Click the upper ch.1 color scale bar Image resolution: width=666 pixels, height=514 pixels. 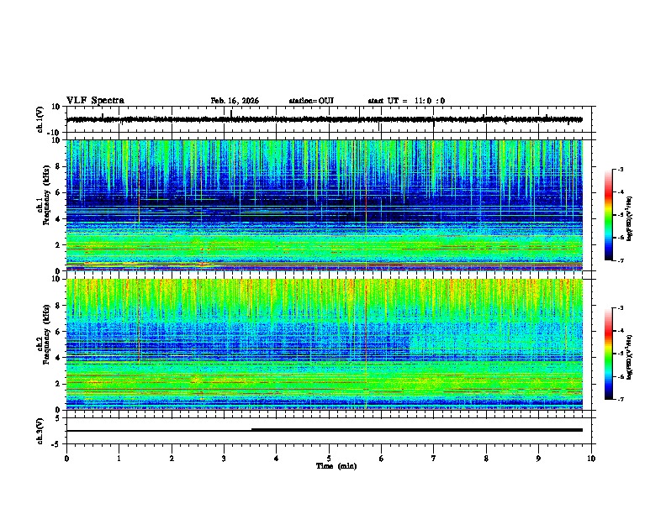point(608,215)
